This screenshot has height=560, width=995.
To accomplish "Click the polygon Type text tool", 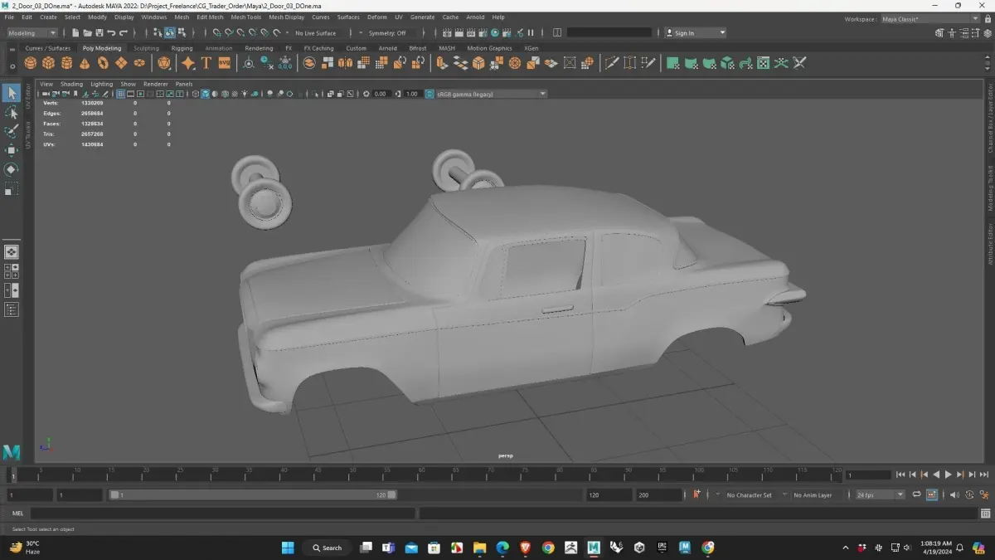I will pos(206,63).
